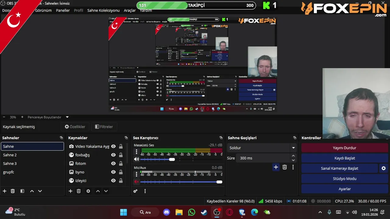Hide Video Yakalama Aygıtı source with eye
The height and width of the screenshot is (219, 390).
coord(113,146)
